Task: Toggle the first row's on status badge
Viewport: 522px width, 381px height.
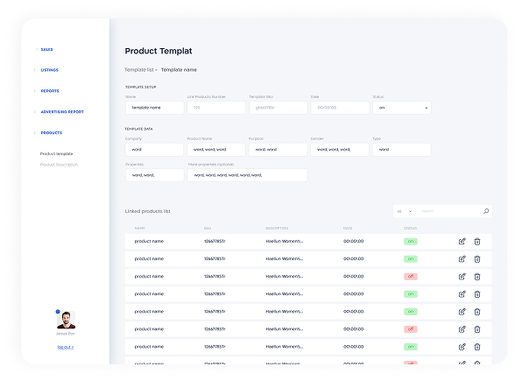Action: click(411, 242)
